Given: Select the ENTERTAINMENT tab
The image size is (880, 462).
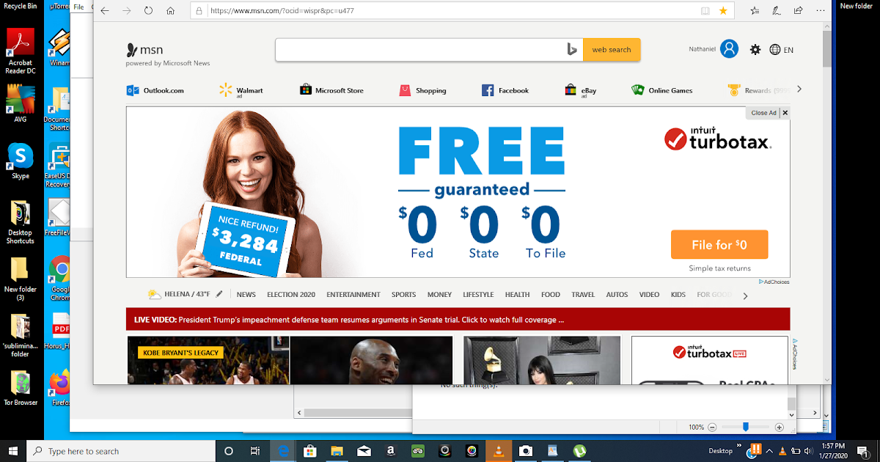Looking at the screenshot, I should (x=353, y=295).
